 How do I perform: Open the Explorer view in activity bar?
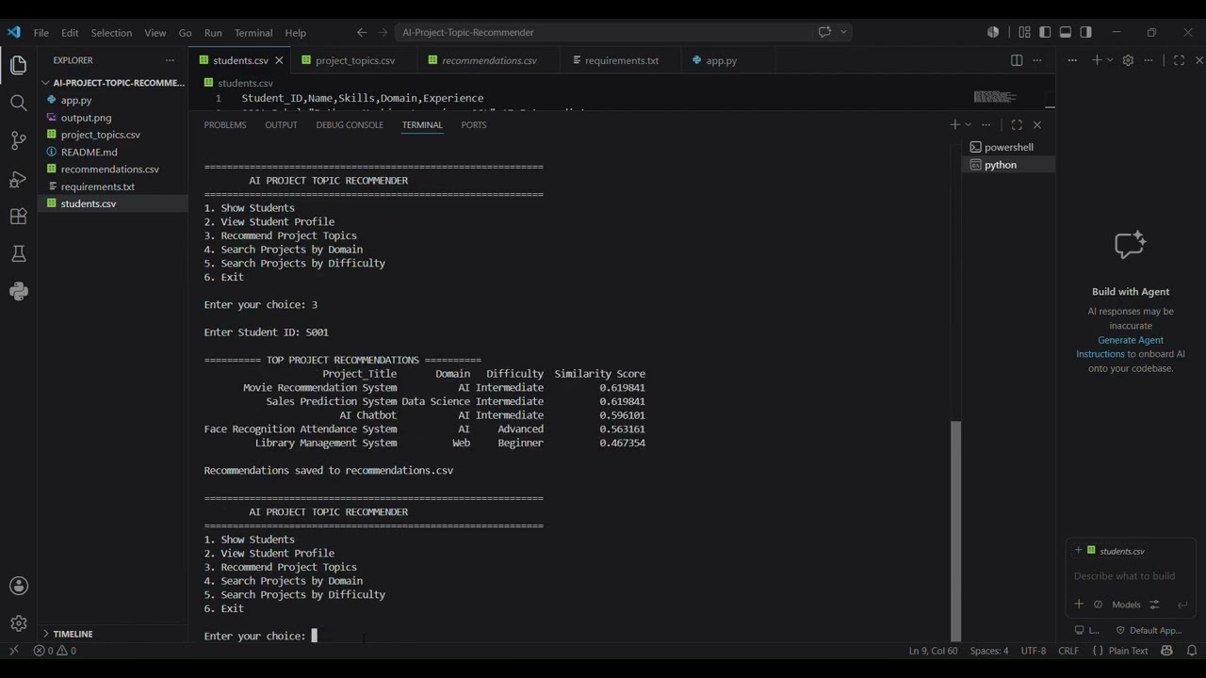click(18, 65)
